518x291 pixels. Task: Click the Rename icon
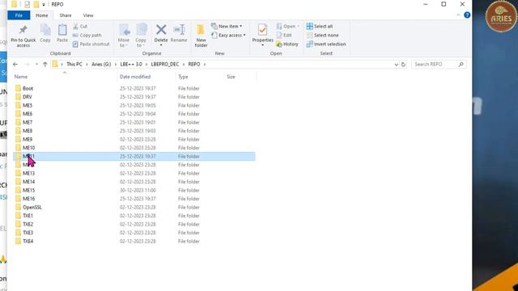pos(179,30)
